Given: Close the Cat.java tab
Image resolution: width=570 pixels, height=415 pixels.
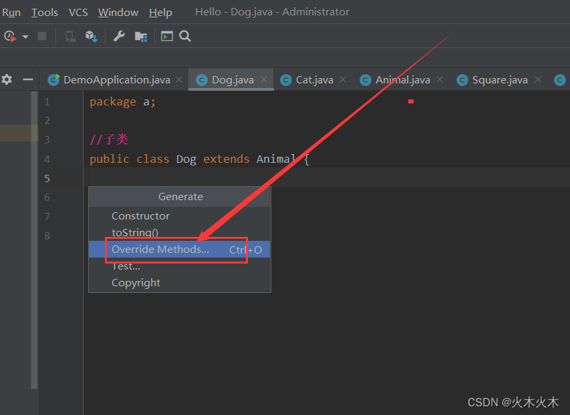Looking at the screenshot, I should [343, 79].
